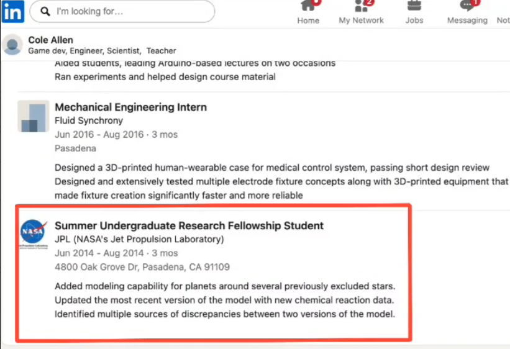Image resolution: width=510 pixels, height=349 pixels.
Task: Click the LinkedIn logo icon
Action: (x=13, y=11)
